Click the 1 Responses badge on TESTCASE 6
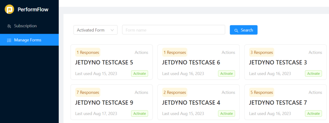This screenshot has width=329, height=123. pyautogui.click(x=175, y=52)
